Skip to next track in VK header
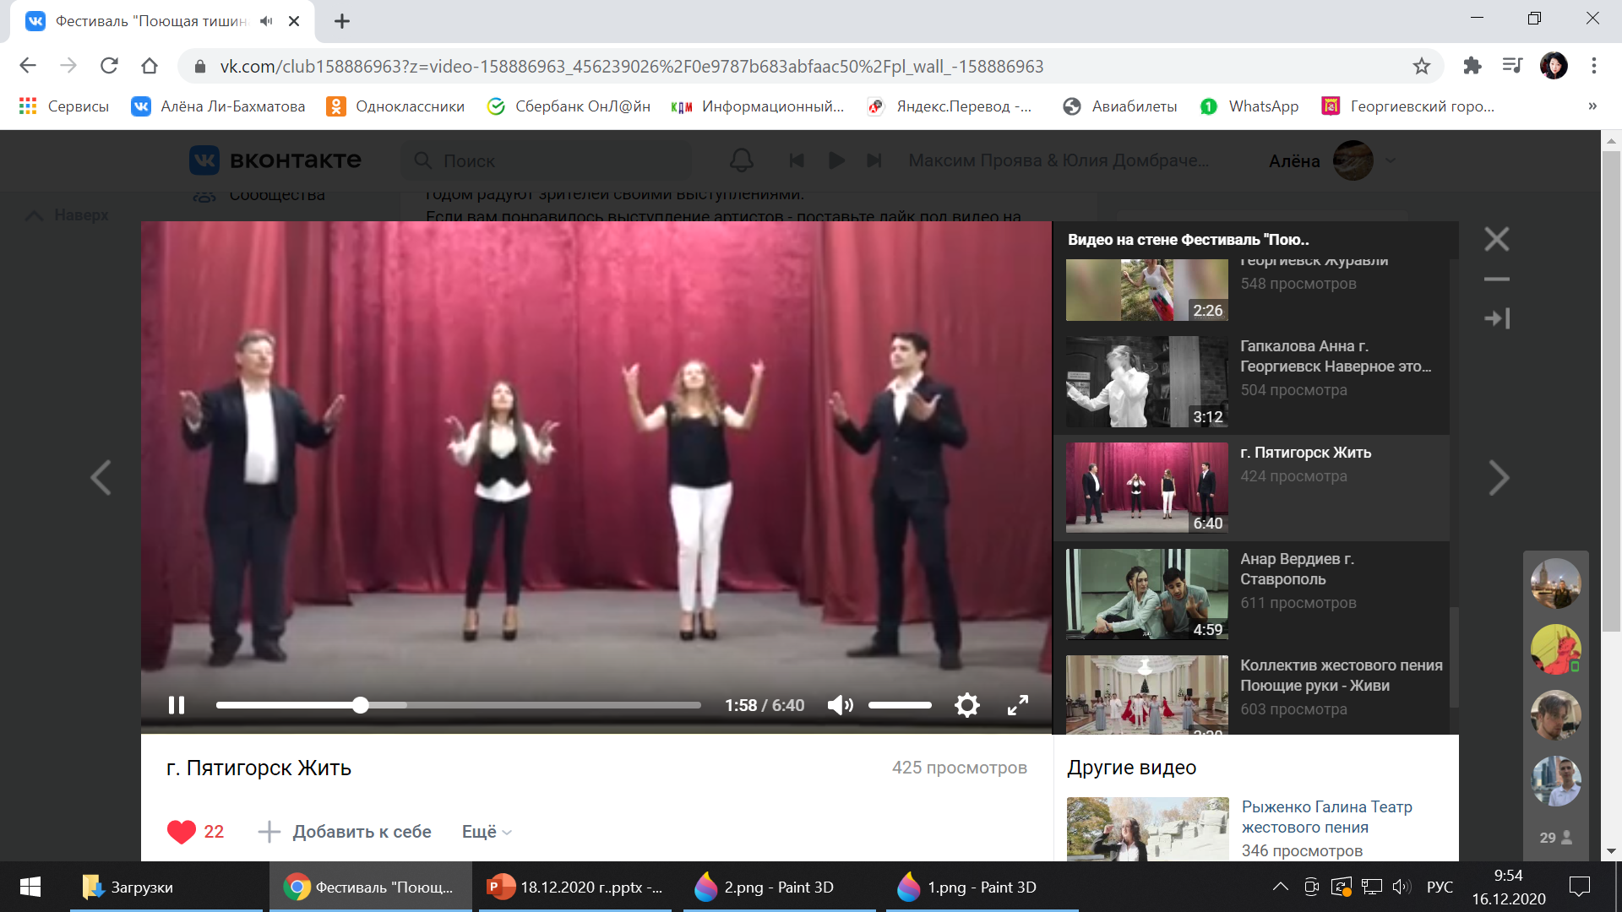This screenshot has height=912, width=1622. 874,160
